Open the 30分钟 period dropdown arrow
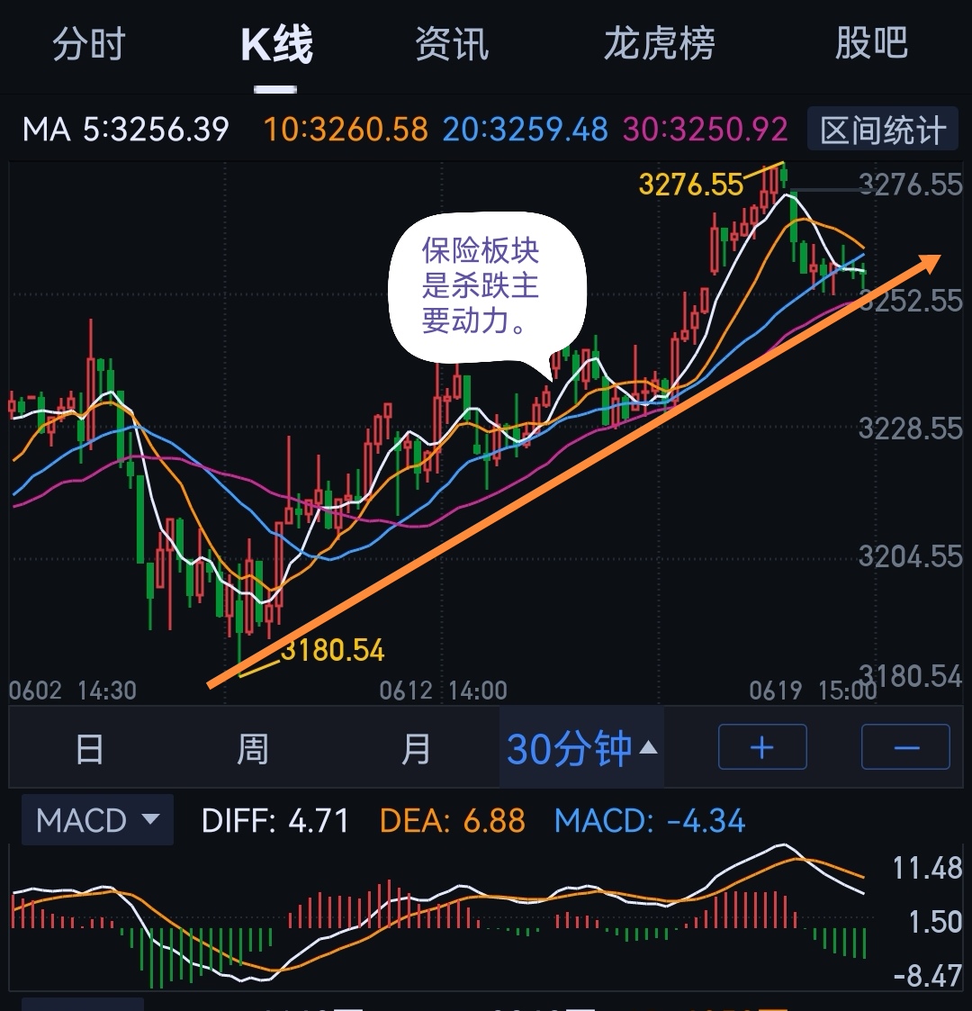Screen dimensions: 972x1011 648,748
